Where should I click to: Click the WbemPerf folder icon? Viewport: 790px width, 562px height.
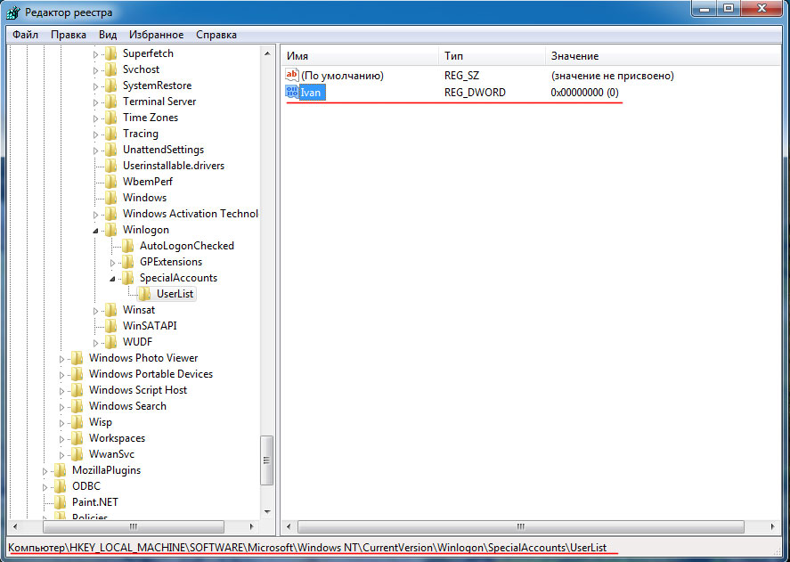pos(110,182)
